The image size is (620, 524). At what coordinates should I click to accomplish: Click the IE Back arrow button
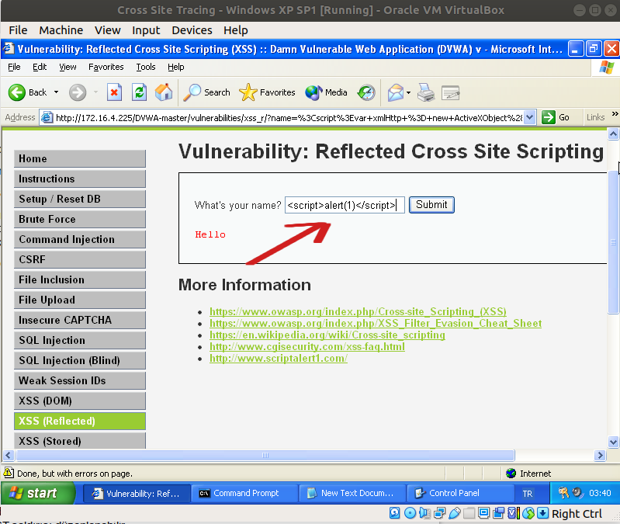(x=17, y=93)
